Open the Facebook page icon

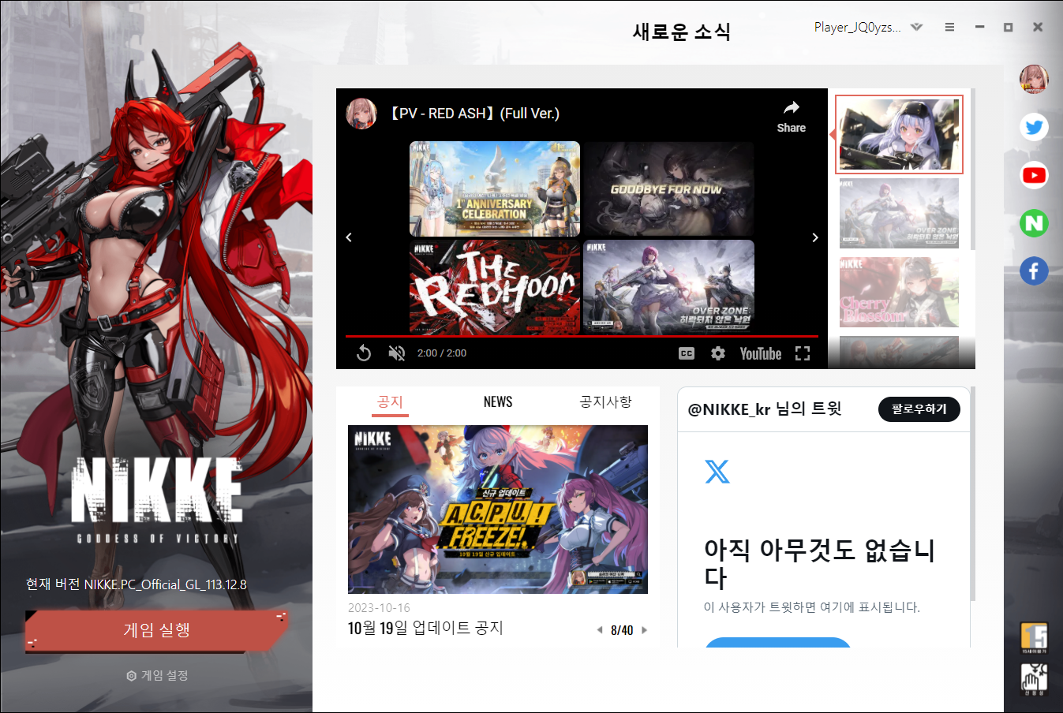point(1034,271)
